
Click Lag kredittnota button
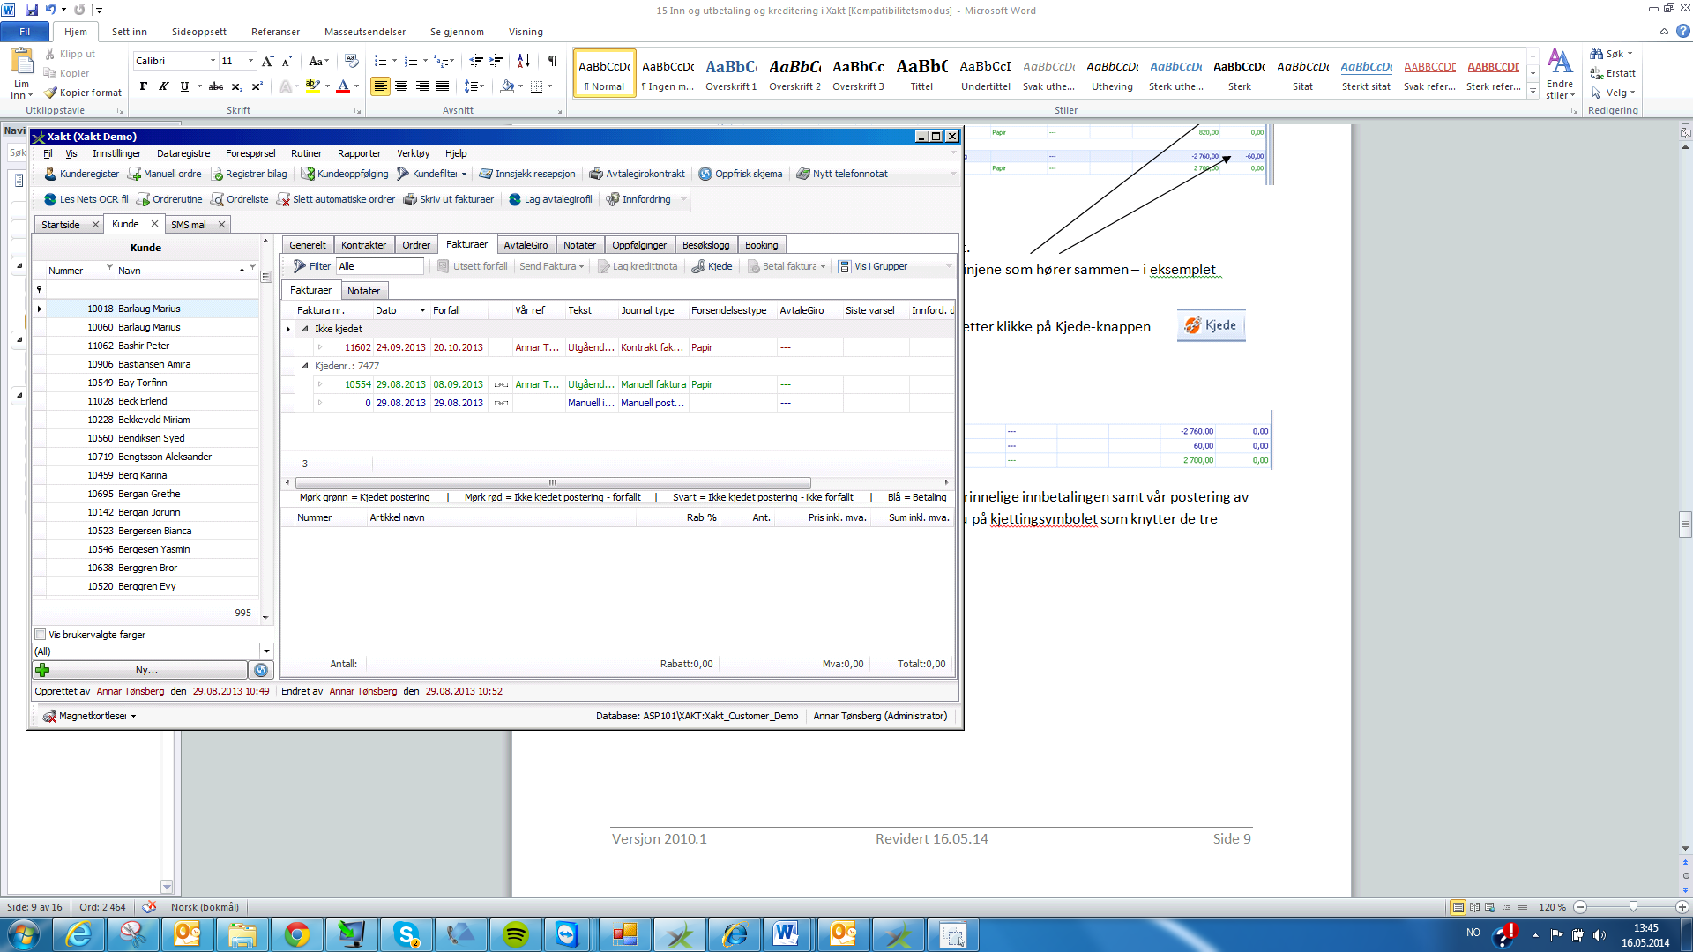[638, 266]
